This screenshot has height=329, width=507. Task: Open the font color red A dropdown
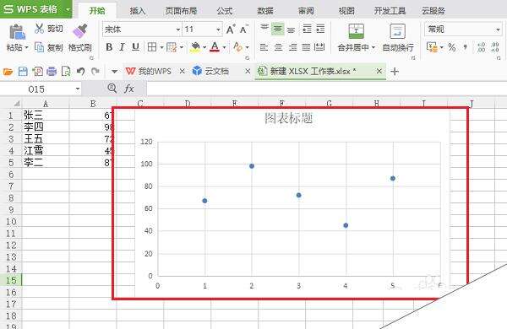click(x=224, y=47)
